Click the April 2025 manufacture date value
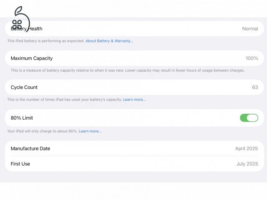 pyautogui.click(x=247, y=149)
